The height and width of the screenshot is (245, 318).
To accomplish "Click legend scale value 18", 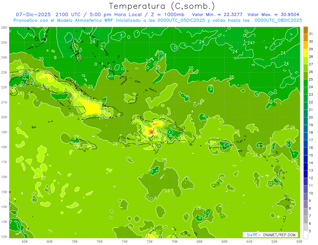I will [x=311, y=132].
